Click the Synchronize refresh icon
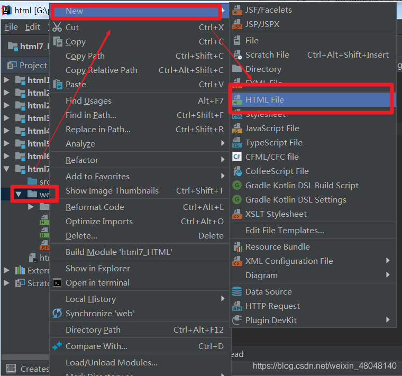This screenshot has width=402, height=376. (x=57, y=313)
